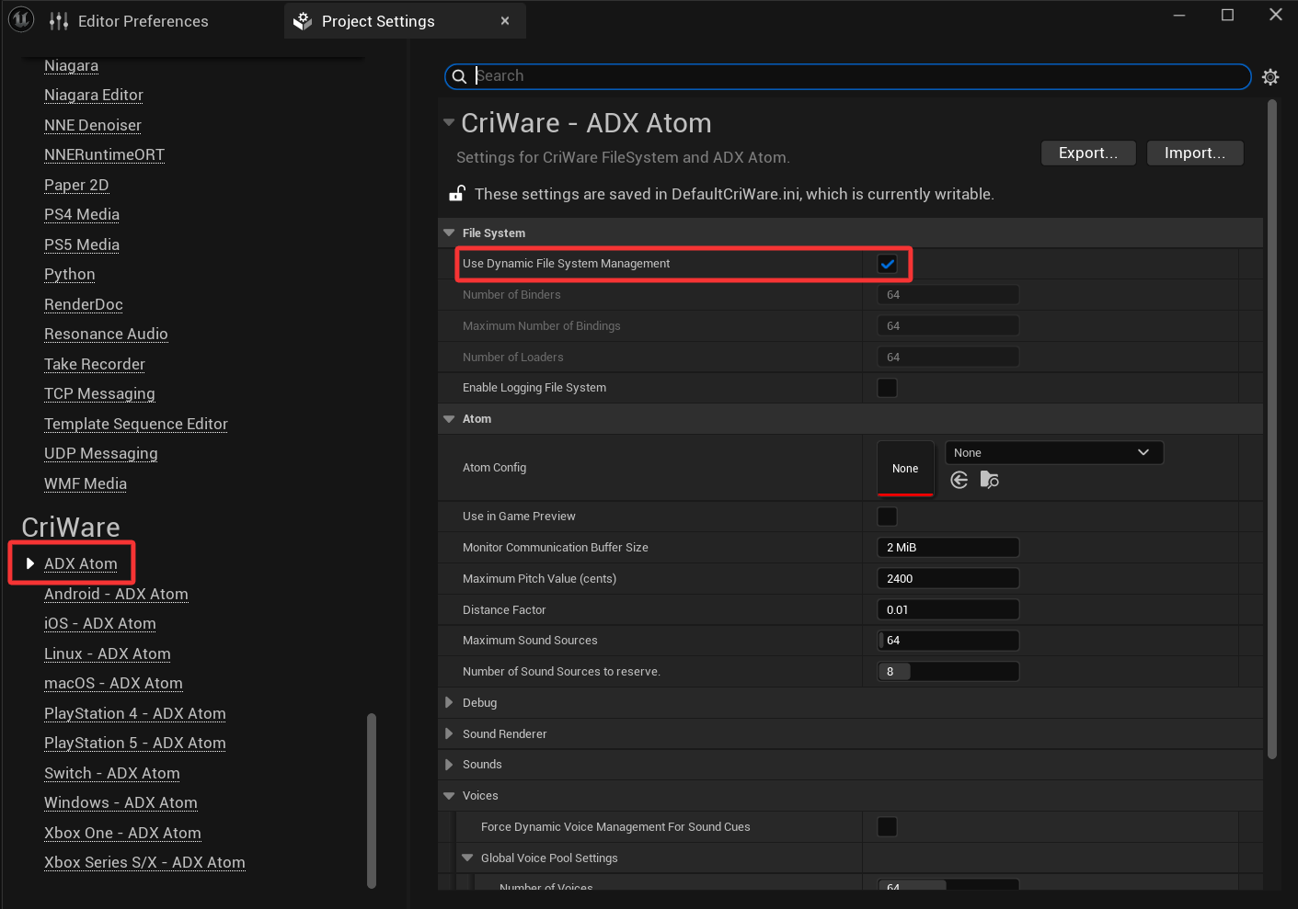Open Switch - ADX Atom settings
Viewport: 1298px width, 909px height.
112,774
